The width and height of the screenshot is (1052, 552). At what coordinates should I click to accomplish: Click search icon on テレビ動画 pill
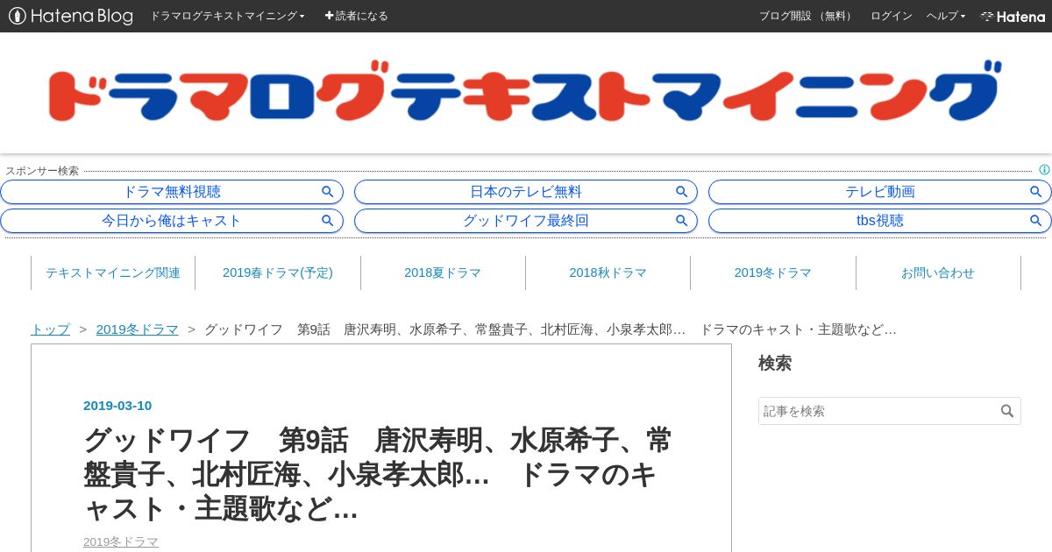[1036, 192]
